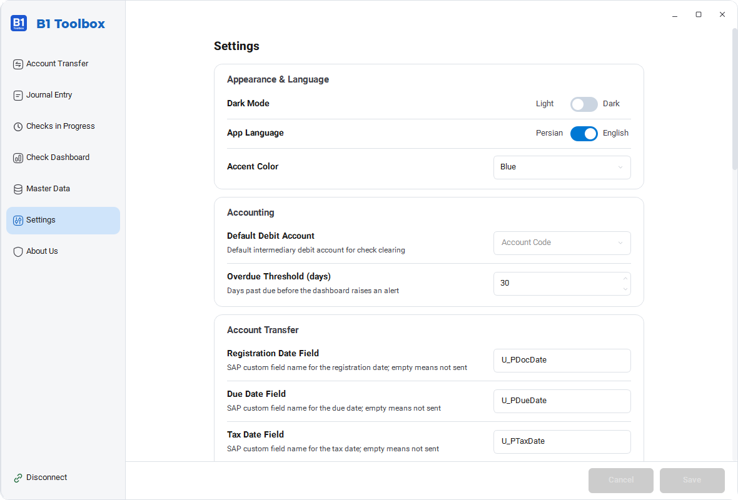This screenshot has height=500, width=738.
Task: Toggle Dark Mode switch
Action: click(584, 104)
